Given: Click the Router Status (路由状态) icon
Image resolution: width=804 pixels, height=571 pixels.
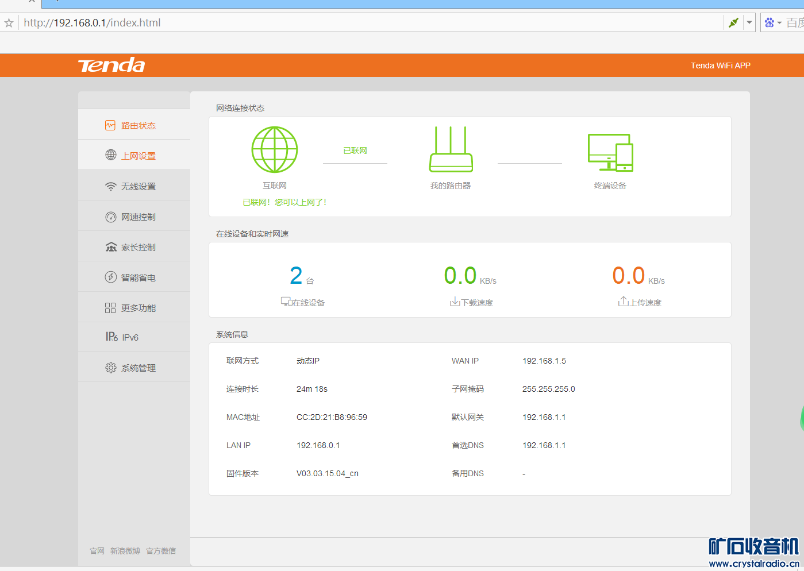Looking at the screenshot, I should coord(110,125).
